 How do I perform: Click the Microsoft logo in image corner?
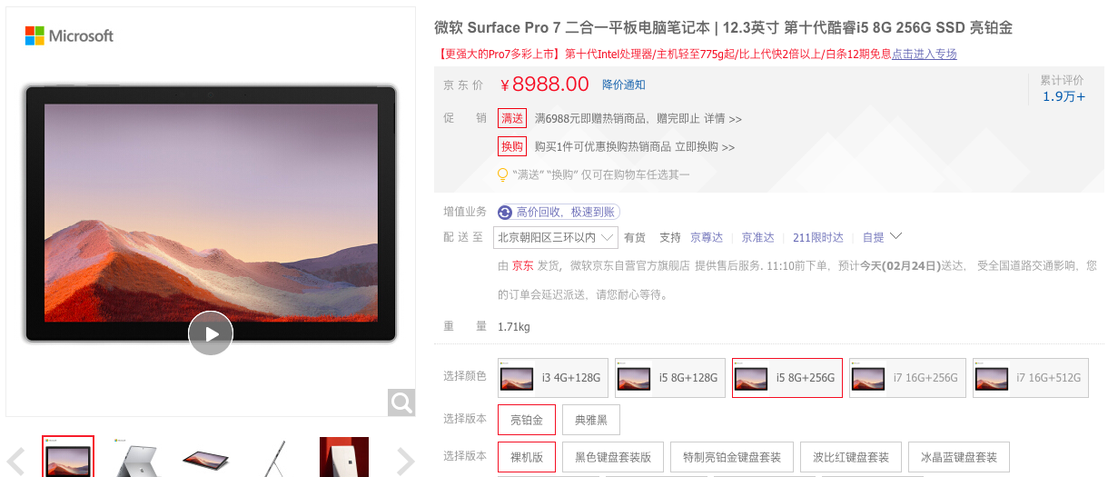point(69,35)
